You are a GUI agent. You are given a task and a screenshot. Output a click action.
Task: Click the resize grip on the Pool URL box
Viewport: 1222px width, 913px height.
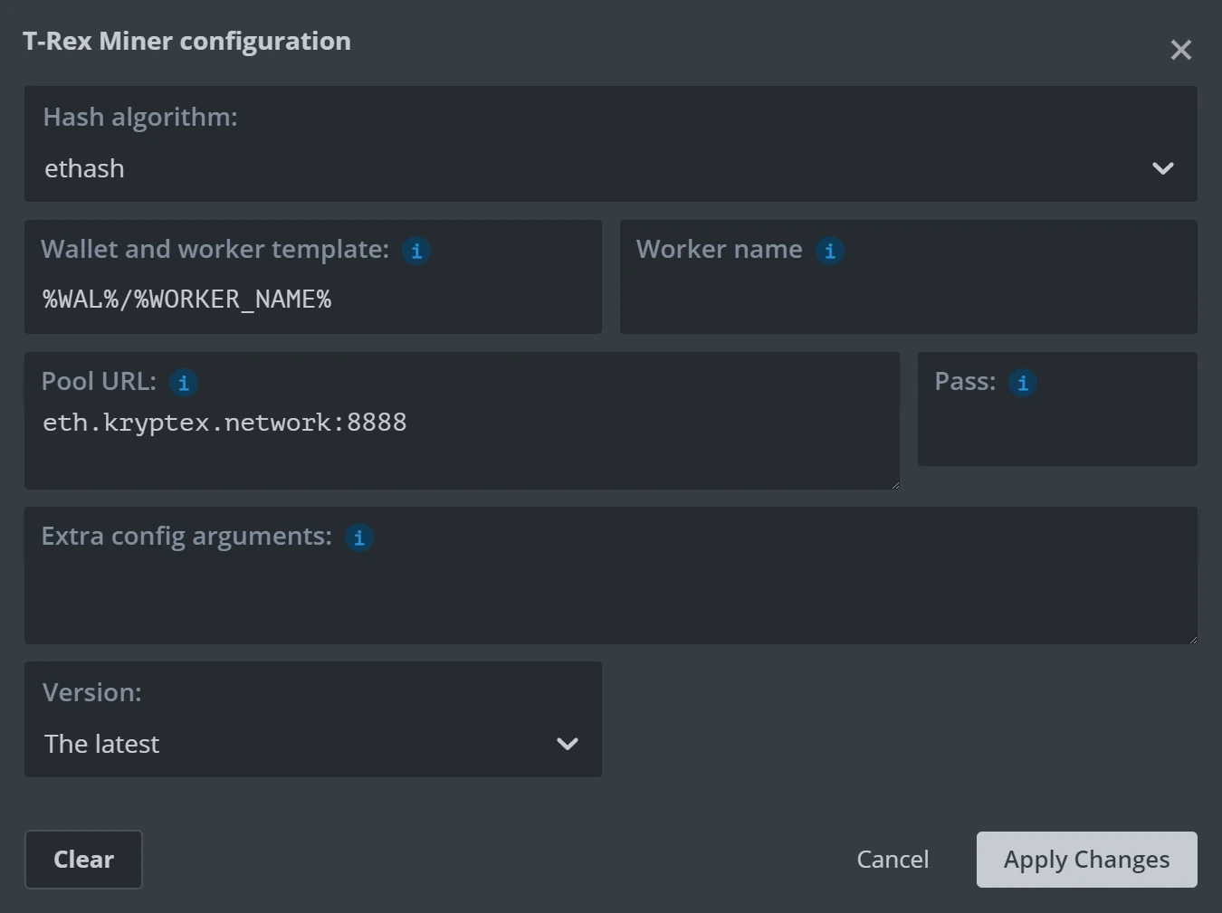pyautogui.click(x=895, y=485)
